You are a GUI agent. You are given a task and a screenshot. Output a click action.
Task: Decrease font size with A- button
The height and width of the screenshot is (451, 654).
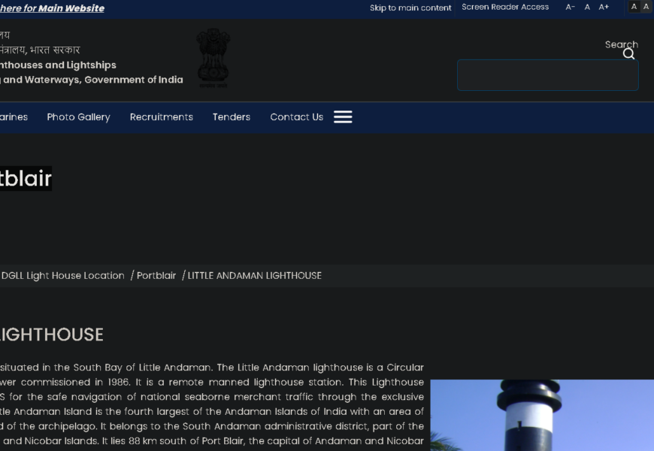point(570,8)
